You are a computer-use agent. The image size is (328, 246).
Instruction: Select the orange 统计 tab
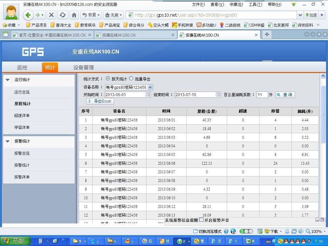(50, 67)
